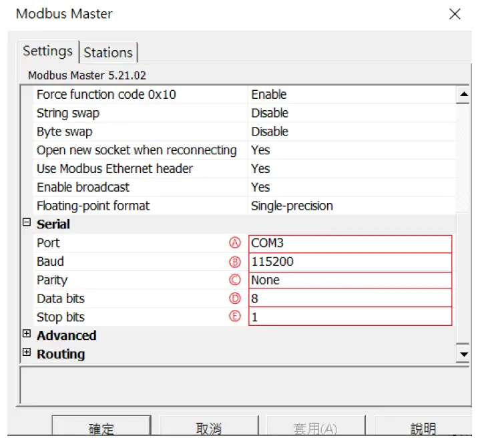Expand the Advanced section
The height and width of the screenshot is (438, 484).
click(27, 334)
